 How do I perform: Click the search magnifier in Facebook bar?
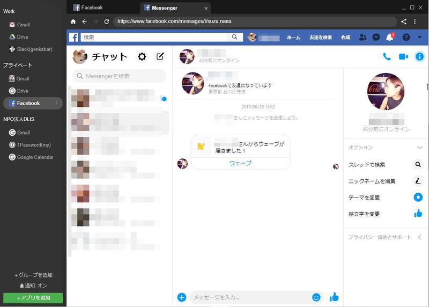point(234,37)
